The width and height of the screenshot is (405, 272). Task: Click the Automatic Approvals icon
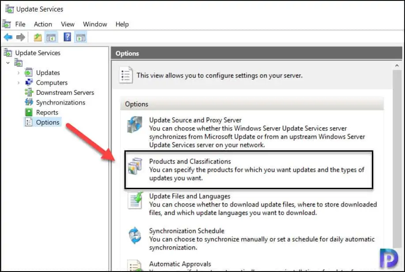135,265
